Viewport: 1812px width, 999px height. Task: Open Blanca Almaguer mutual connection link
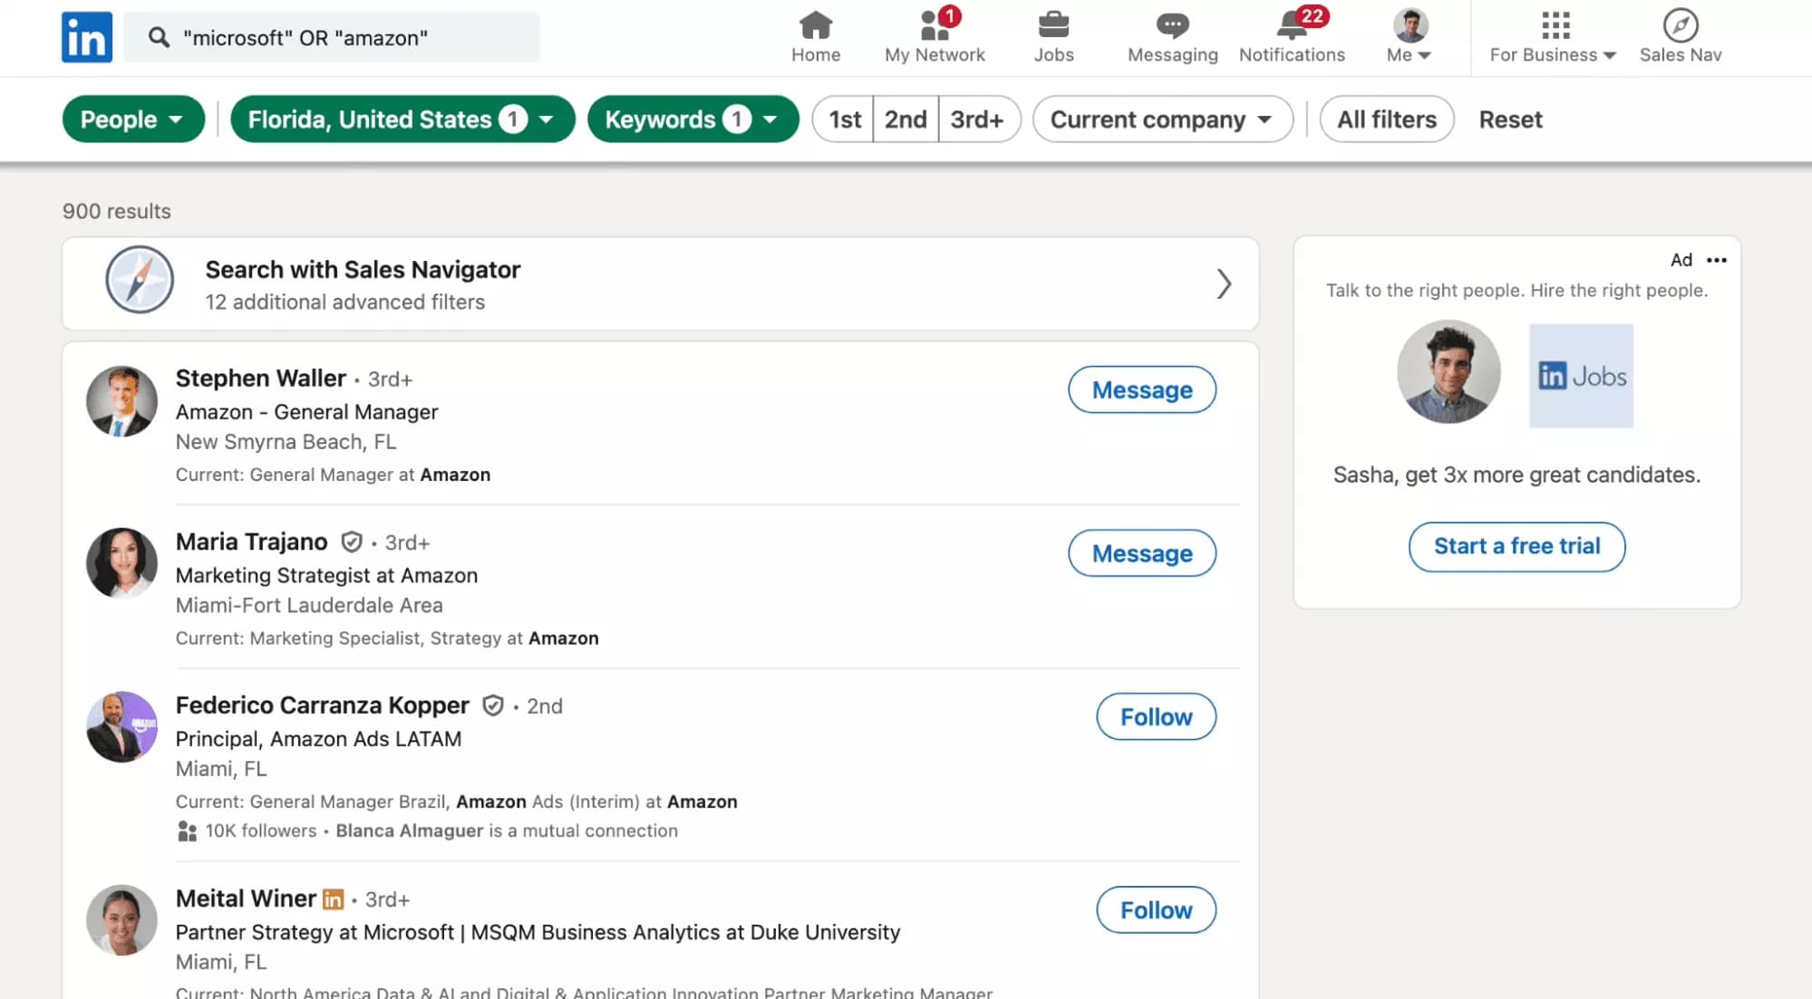coord(410,831)
